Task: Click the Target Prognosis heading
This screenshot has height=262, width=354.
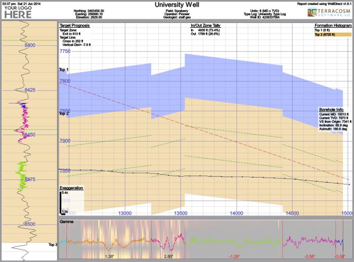Action: pyautogui.click(x=74, y=25)
